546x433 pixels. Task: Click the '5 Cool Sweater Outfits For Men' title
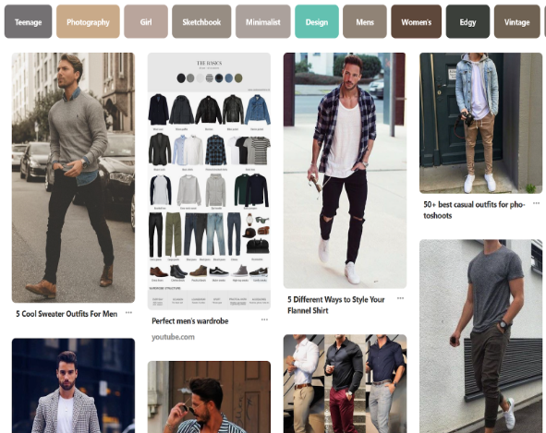(67, 314)
